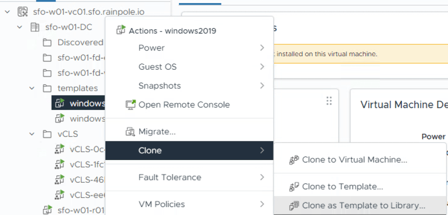Collapse the templates folder
This screenshot has height=215, width=448.
click(31, 88)
